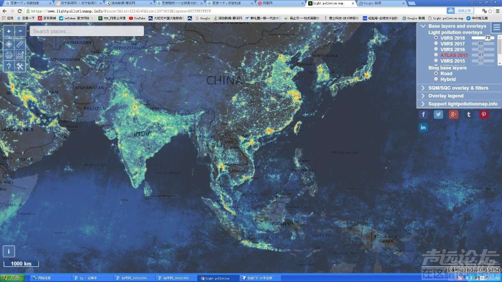Screen dimensions: 502x282
Task: Open the statistics chart tool
Action: tap(20, 55)
